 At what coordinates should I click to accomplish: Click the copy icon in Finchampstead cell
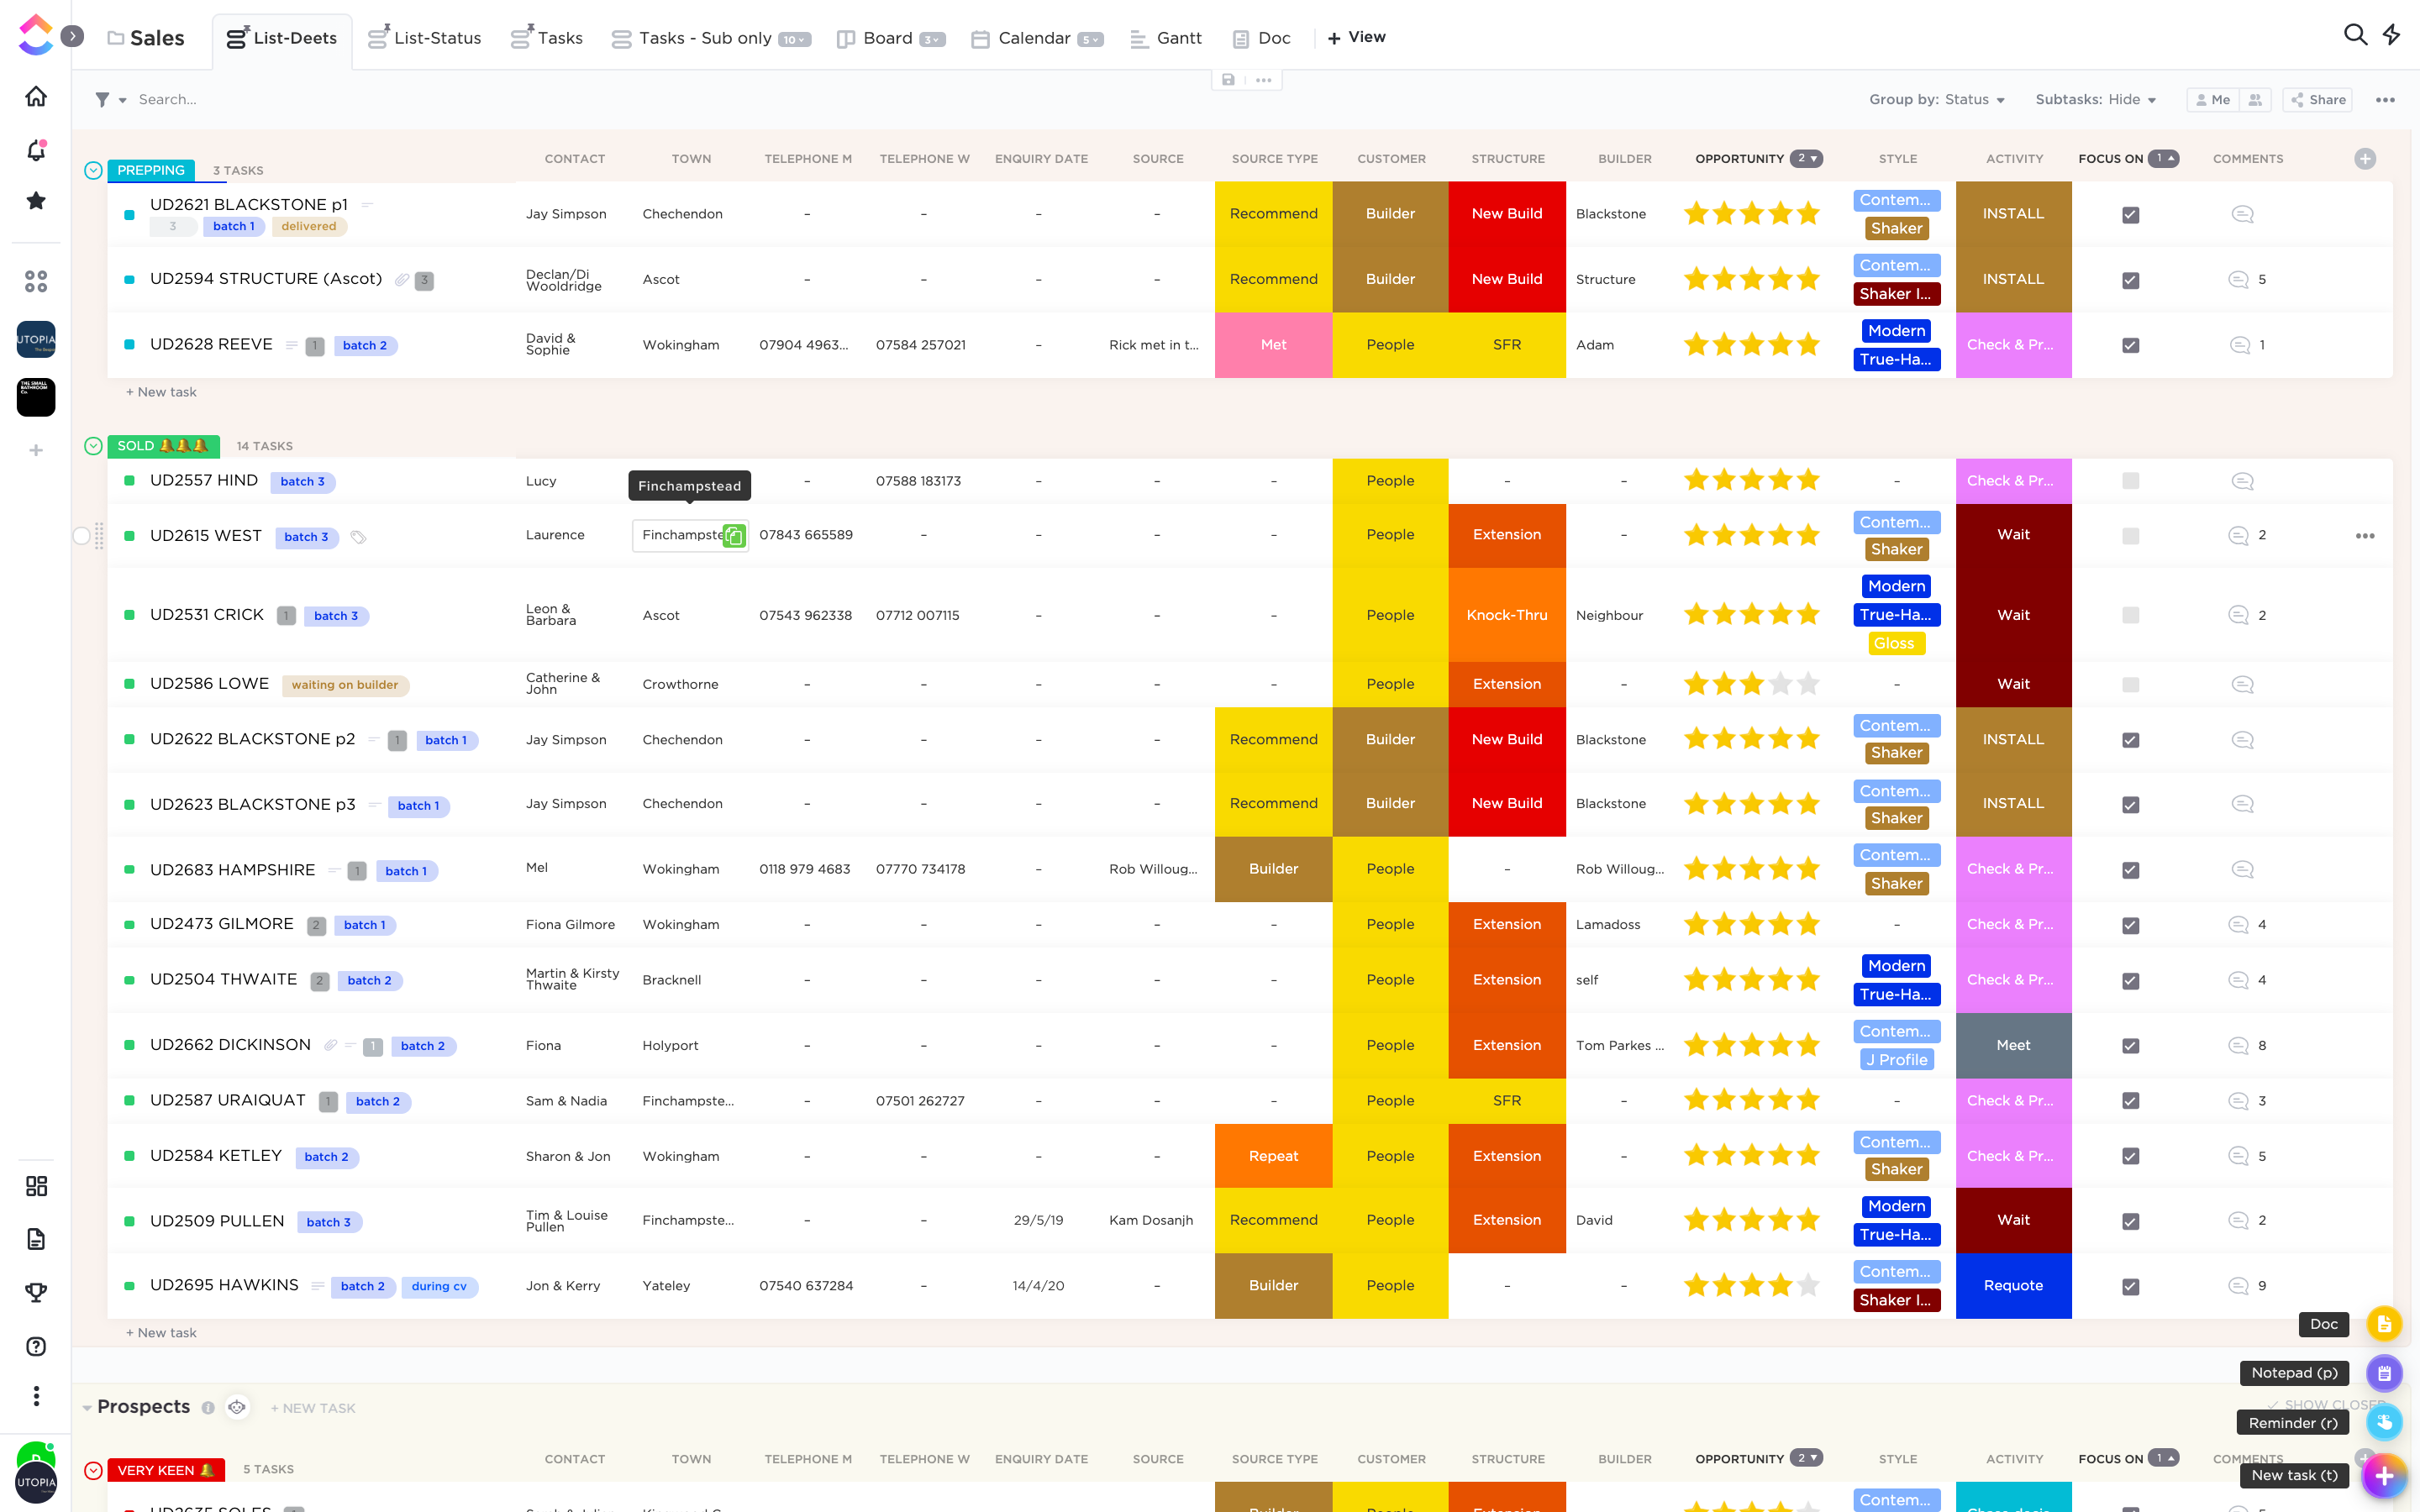[x=734, y=536]
